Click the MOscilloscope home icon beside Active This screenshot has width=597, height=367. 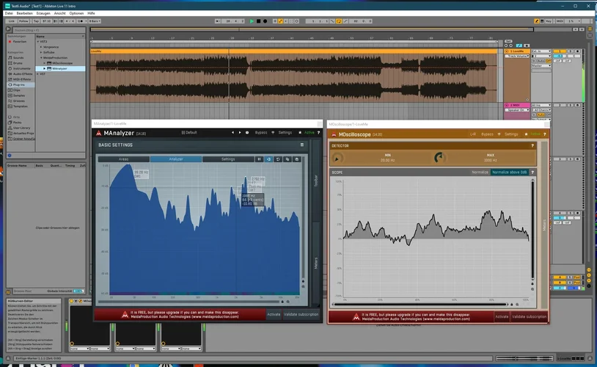(526, 134)
